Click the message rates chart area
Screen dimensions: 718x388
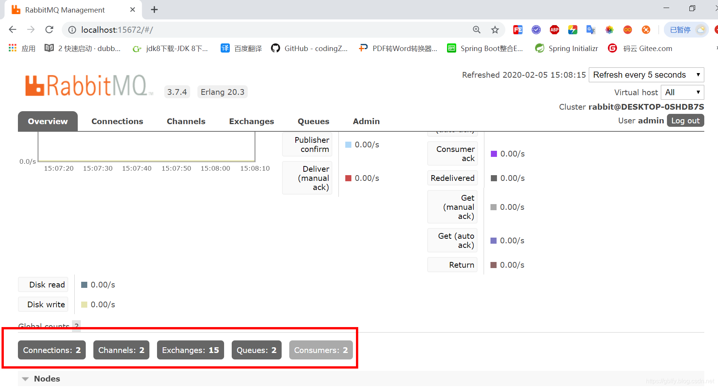click(147, 147)
